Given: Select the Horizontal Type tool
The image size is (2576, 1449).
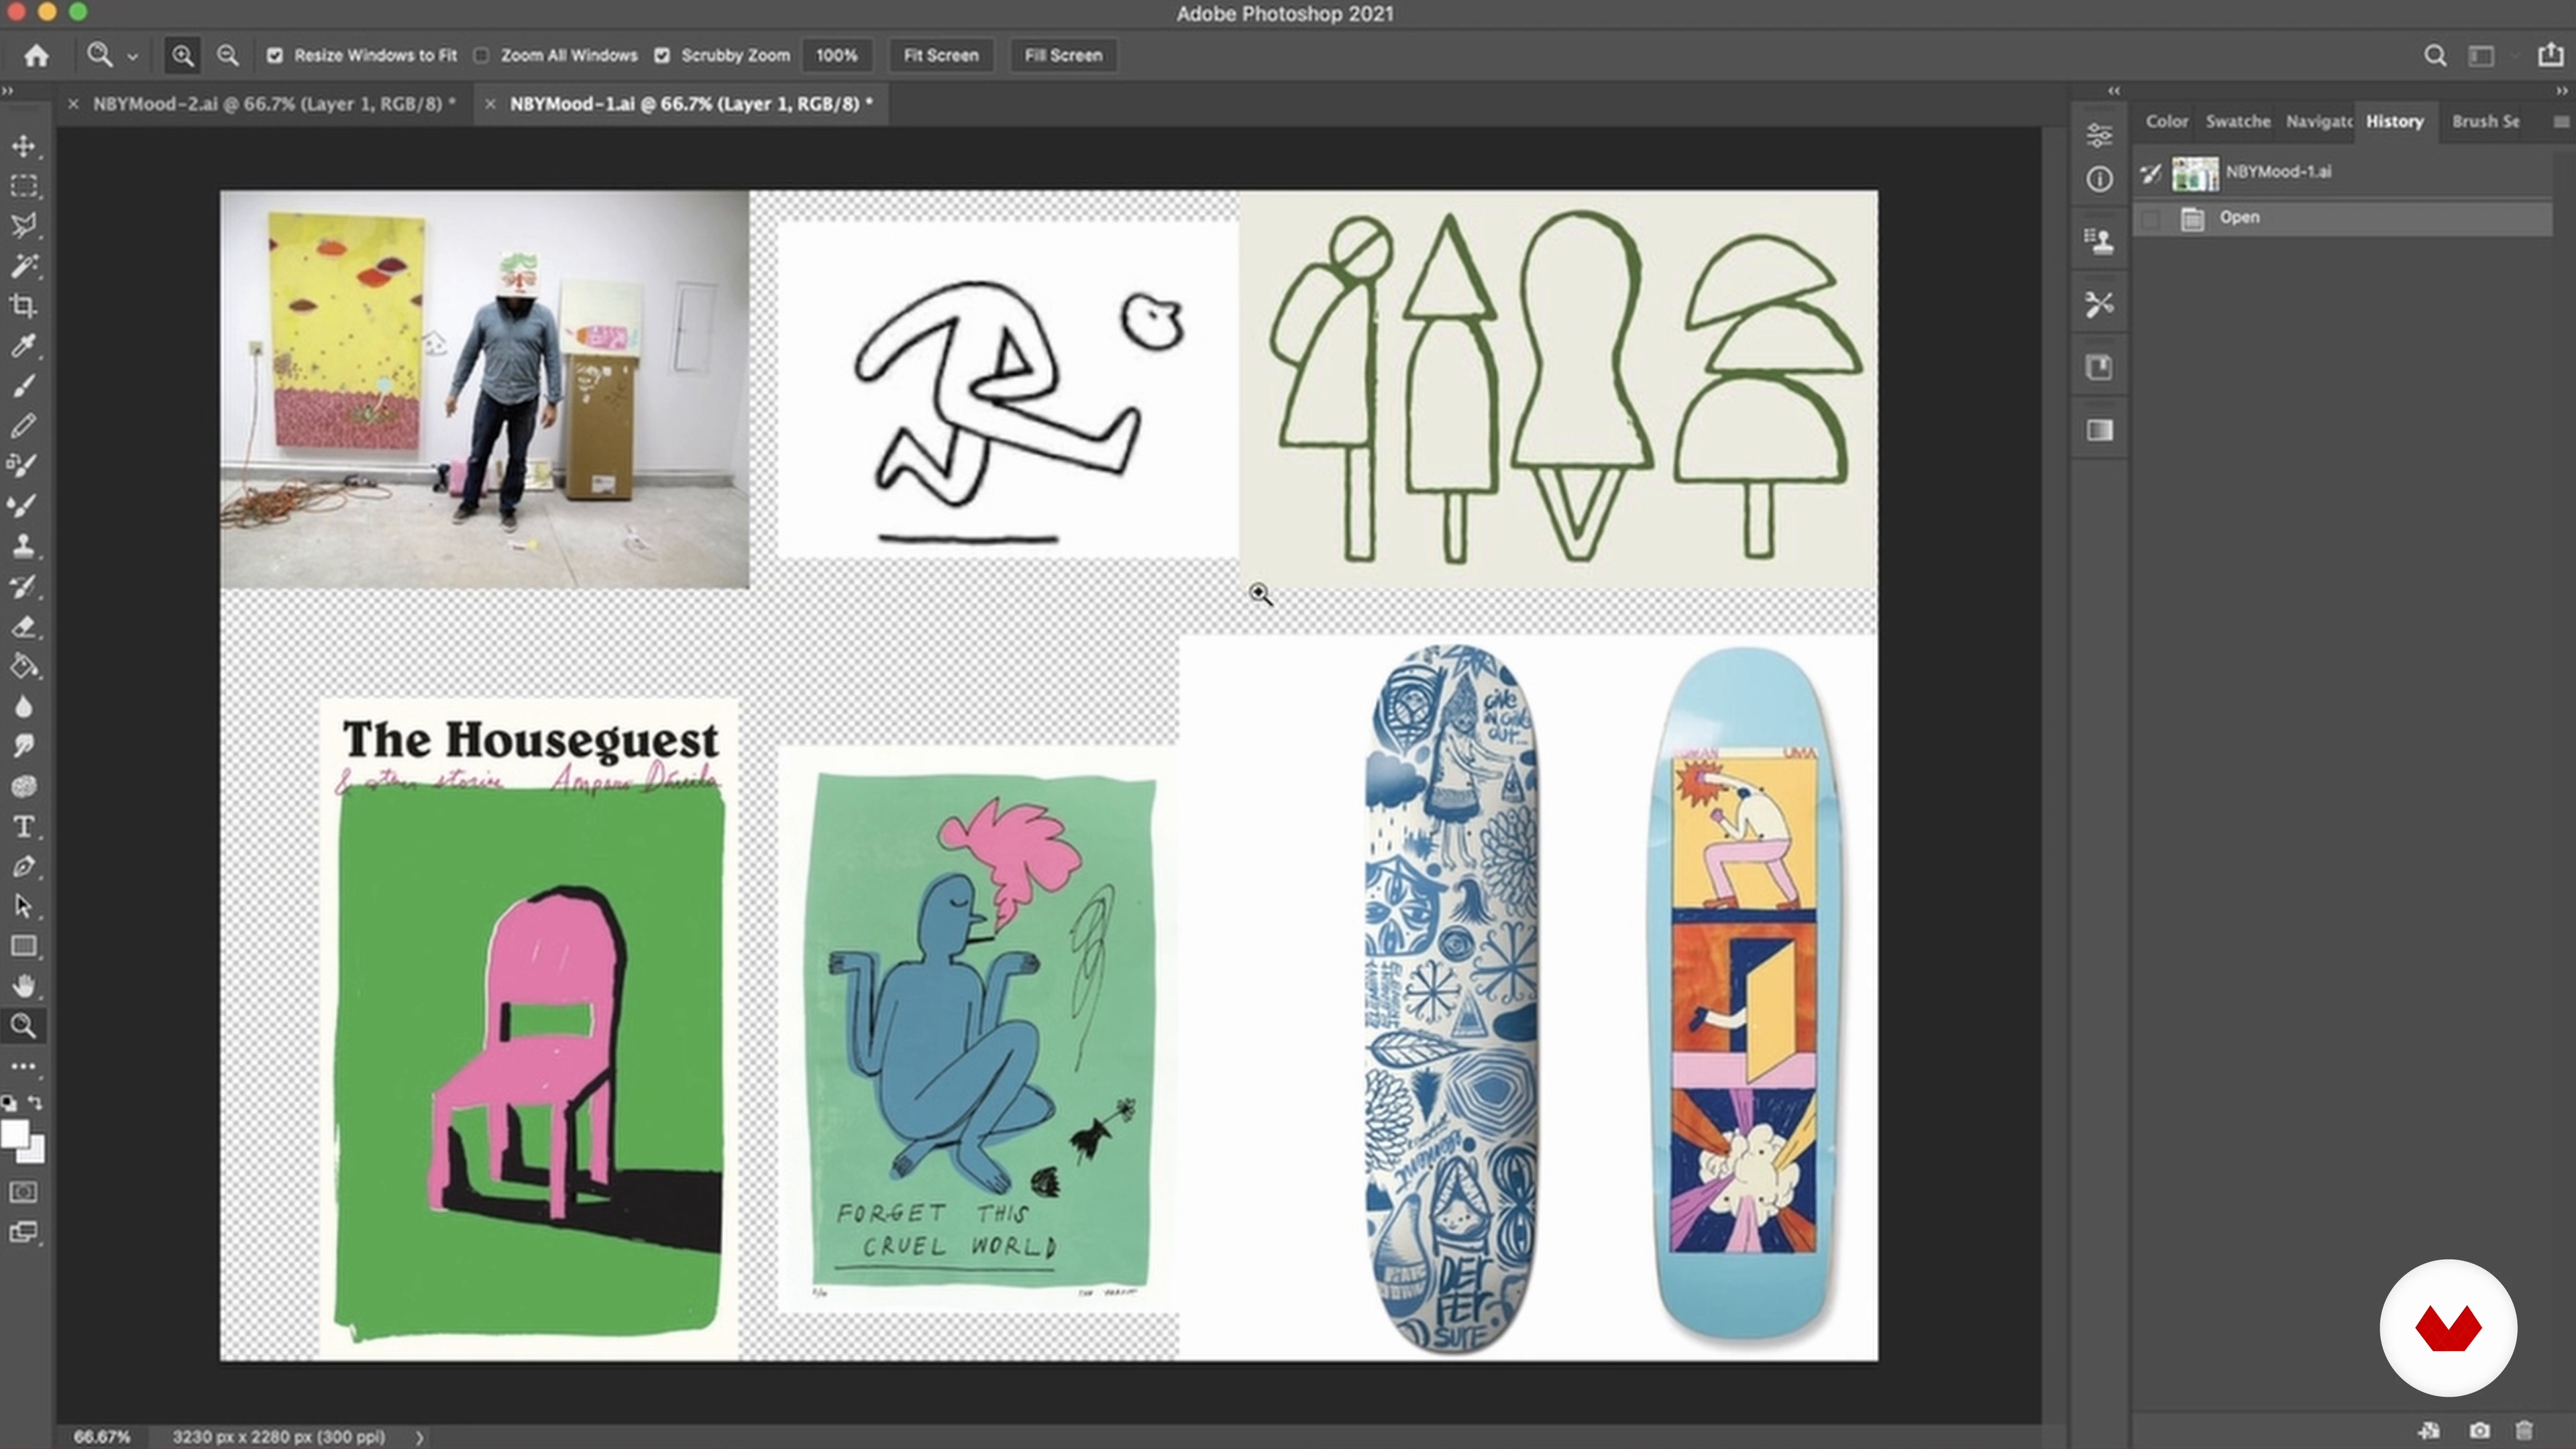Looking at the screenshot, I should click(x=24, y=827).
